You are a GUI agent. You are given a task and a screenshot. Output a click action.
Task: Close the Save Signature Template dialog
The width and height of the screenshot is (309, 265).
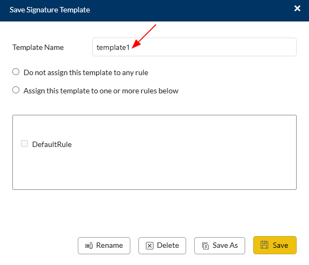click(297, 9)
